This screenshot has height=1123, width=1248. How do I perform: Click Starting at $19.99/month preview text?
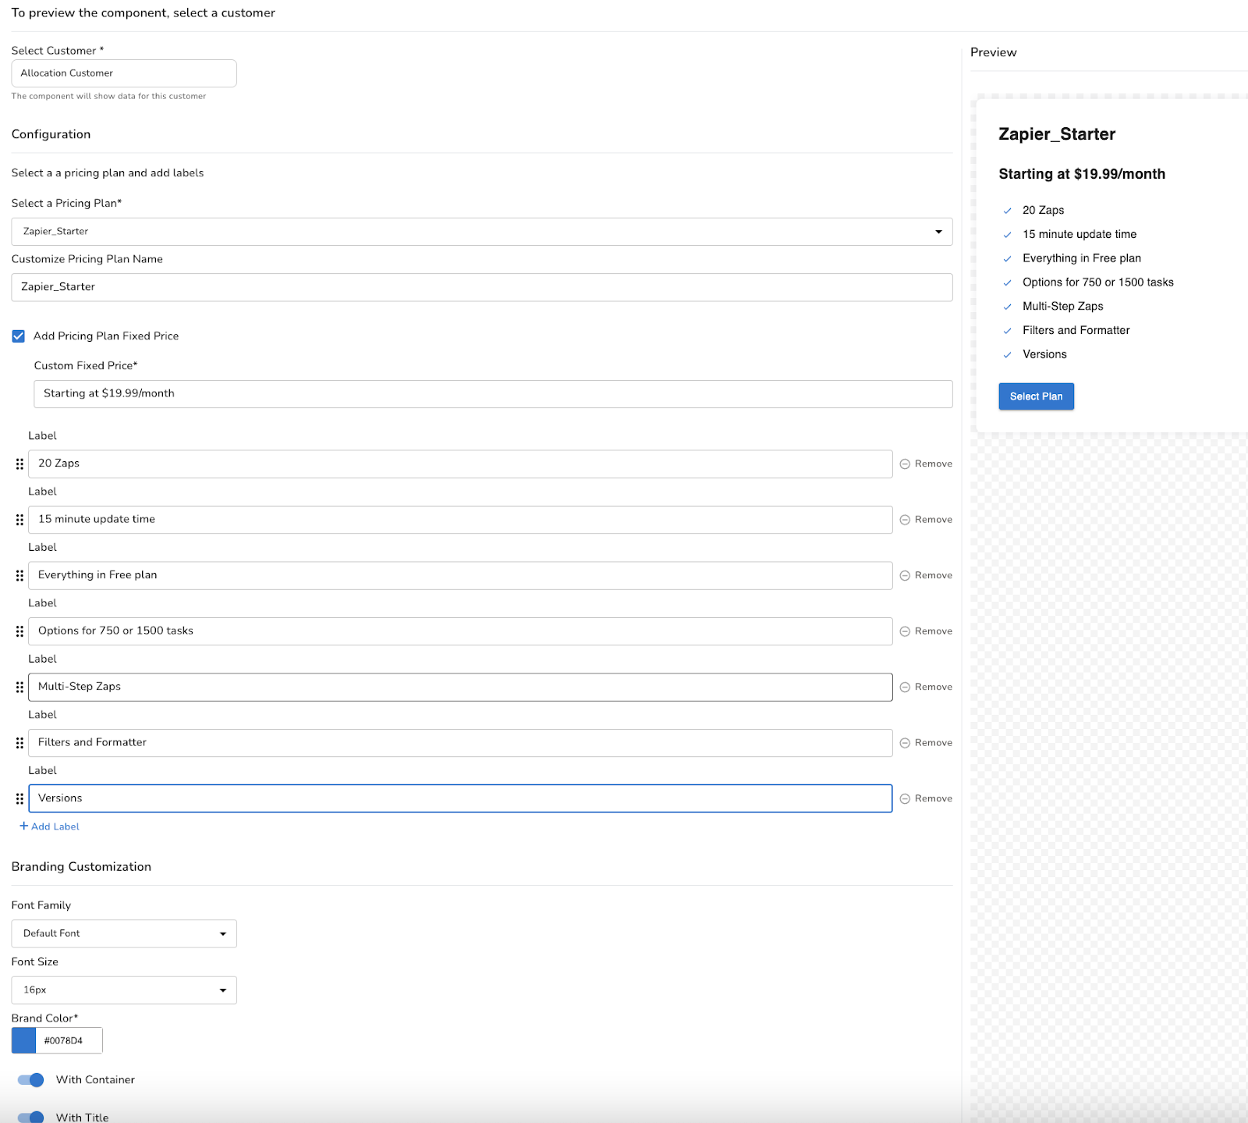point(1082,174)
